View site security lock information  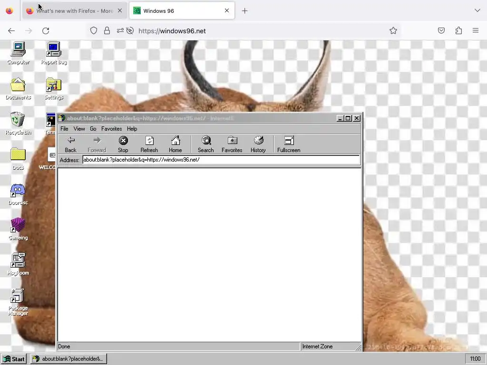click(107, 30)
